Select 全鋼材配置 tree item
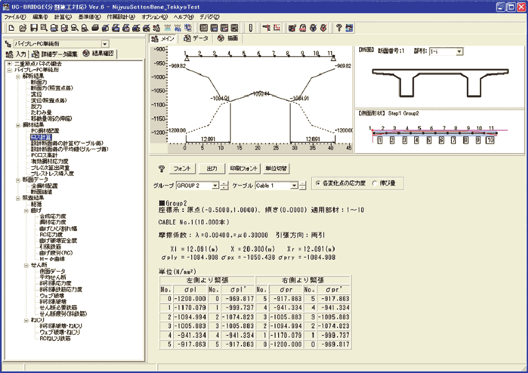This screenshot has height=373, width=528. 45,186
